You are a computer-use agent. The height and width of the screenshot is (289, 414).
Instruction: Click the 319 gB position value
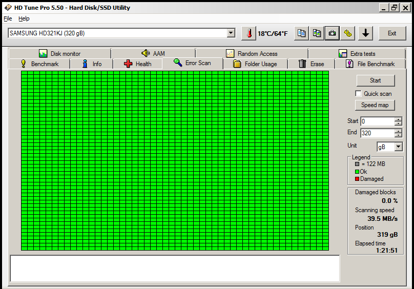[x=387, y=235]
